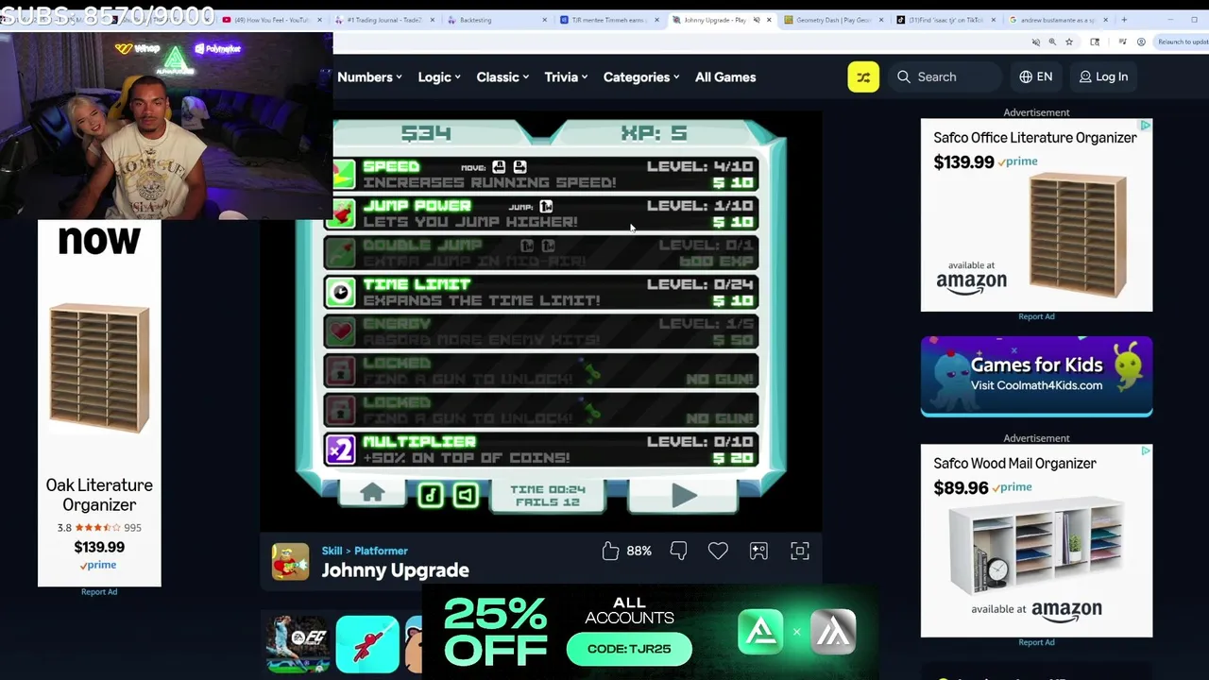Click Relaunch to update button
This screenshot has height=680, width=1209.
pos(1183,42)
